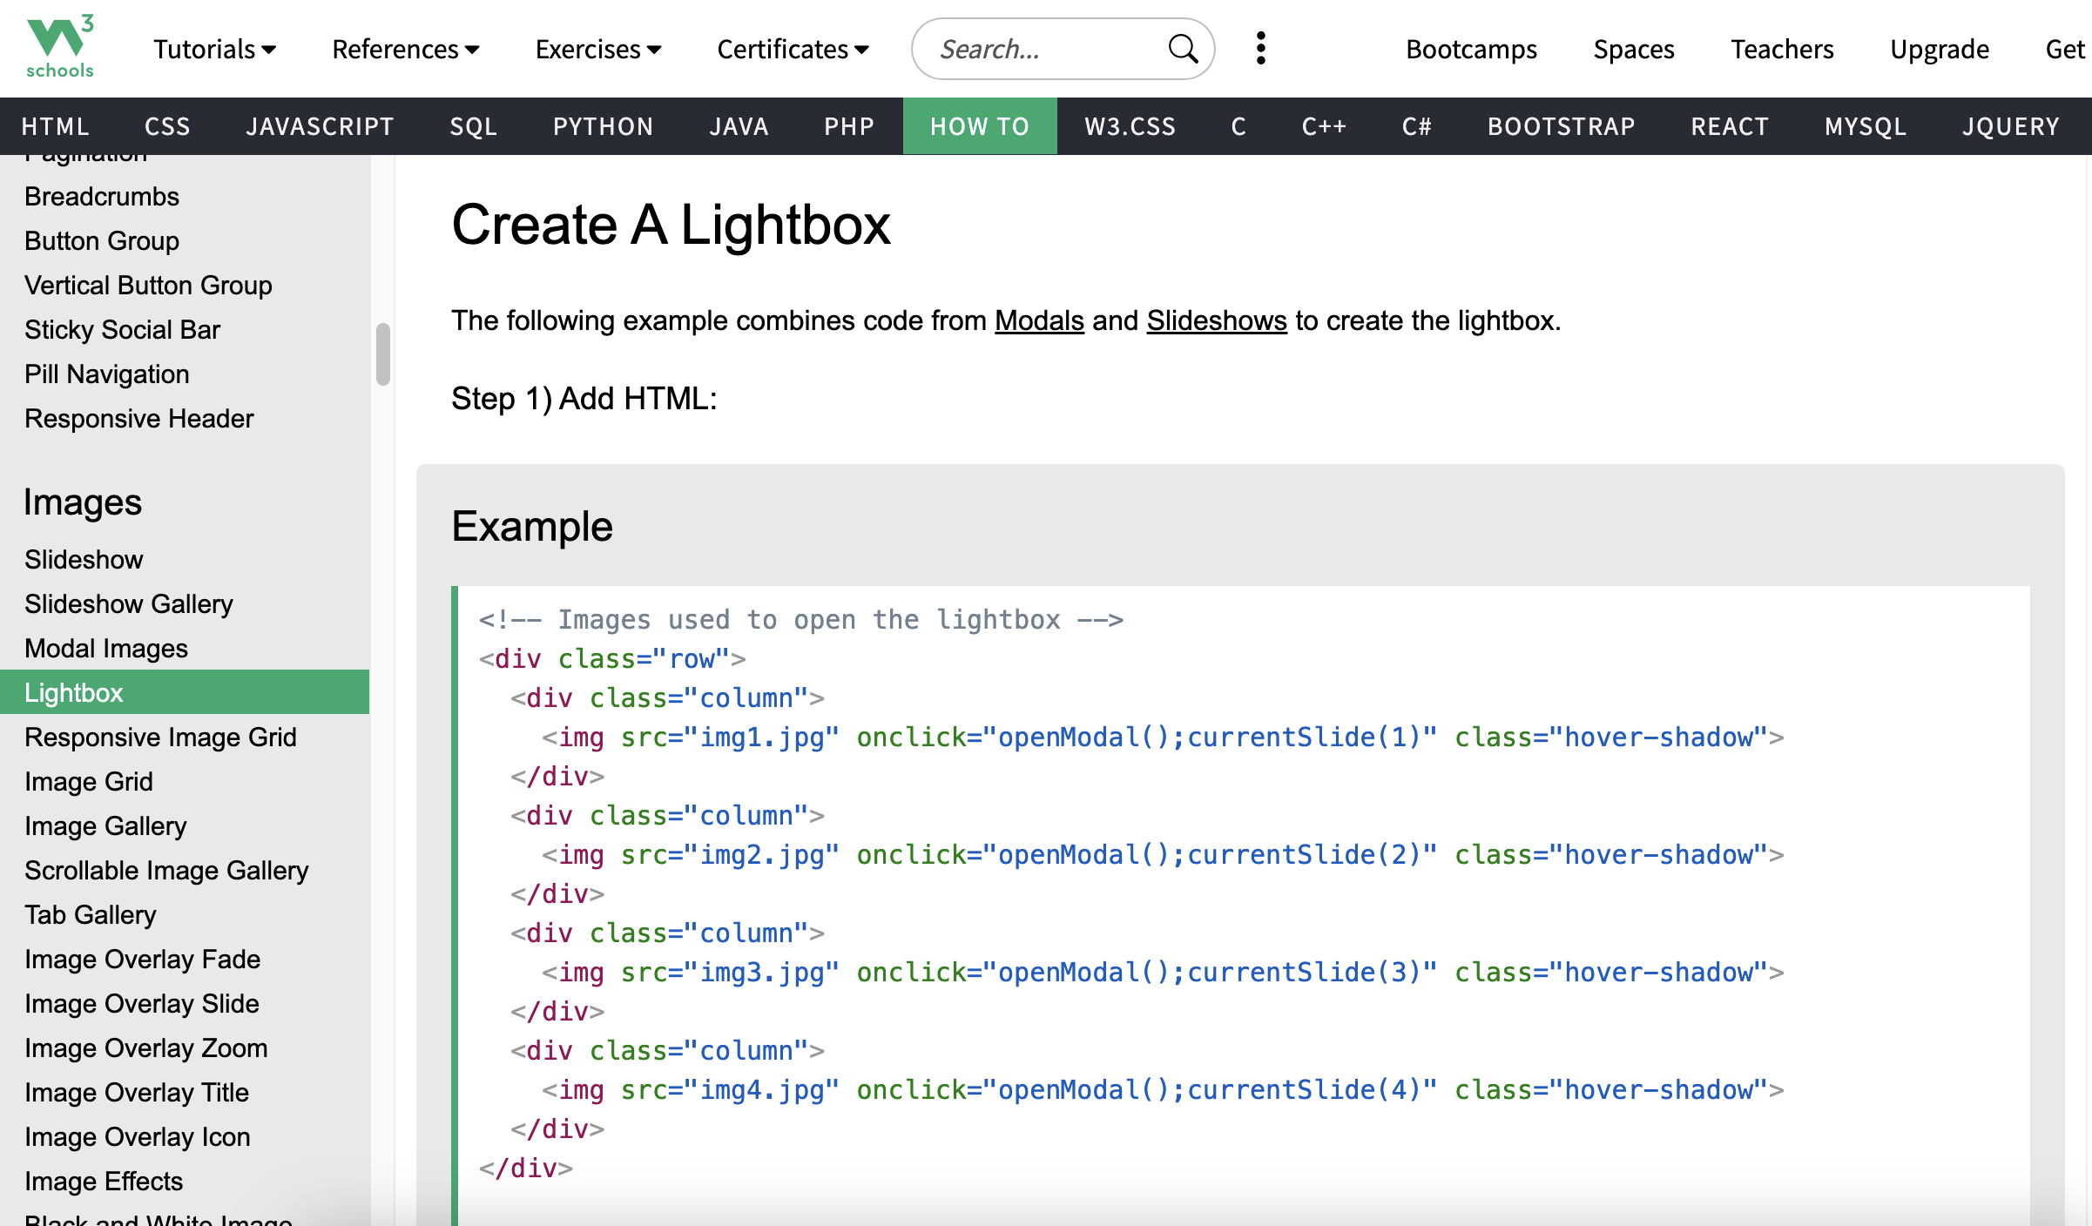This screenshot has width=2092, height=1226.
Task: Switch to the PYTHON tab
Action: 603,126
